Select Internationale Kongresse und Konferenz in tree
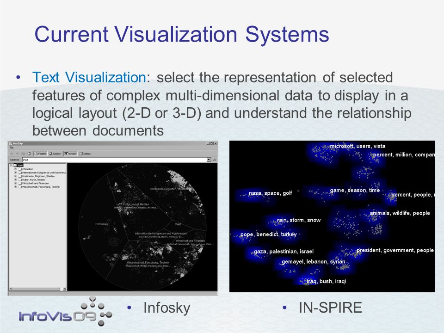444x333 pixels. 44,173
